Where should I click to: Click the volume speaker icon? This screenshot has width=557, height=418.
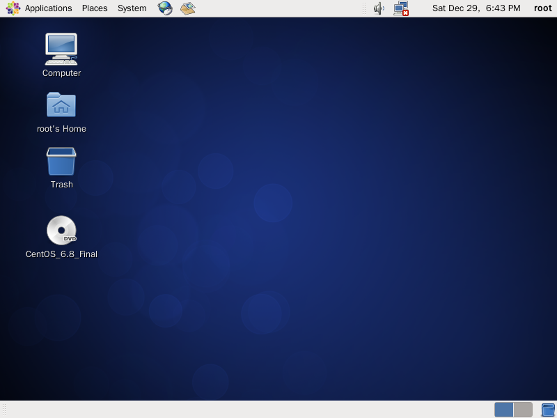[x=379, y=8]
